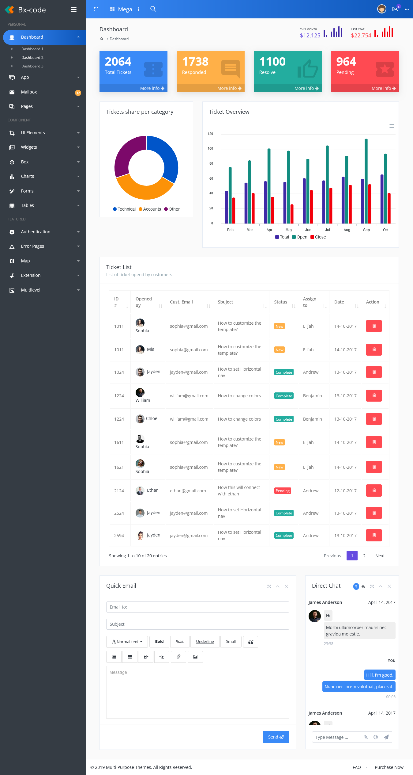Toggle Technical series in donut legend
Image resolution: width=413 pixels, height=775 pixels.
click(x=124, y=209)
